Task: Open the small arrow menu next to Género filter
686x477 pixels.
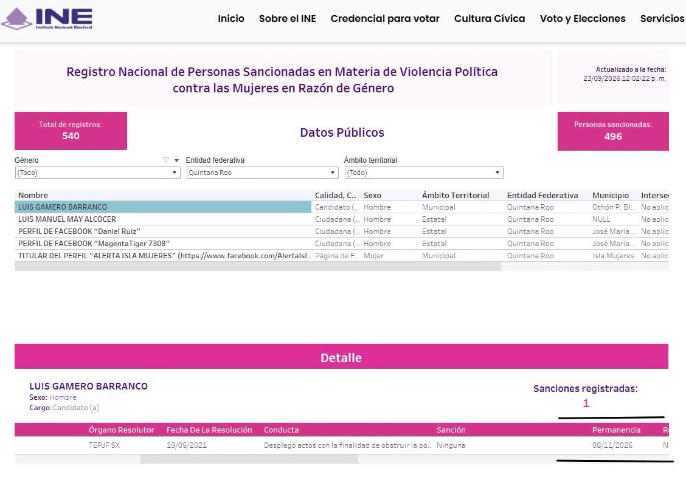Action: pyautogui.click(x=176, y=160)
